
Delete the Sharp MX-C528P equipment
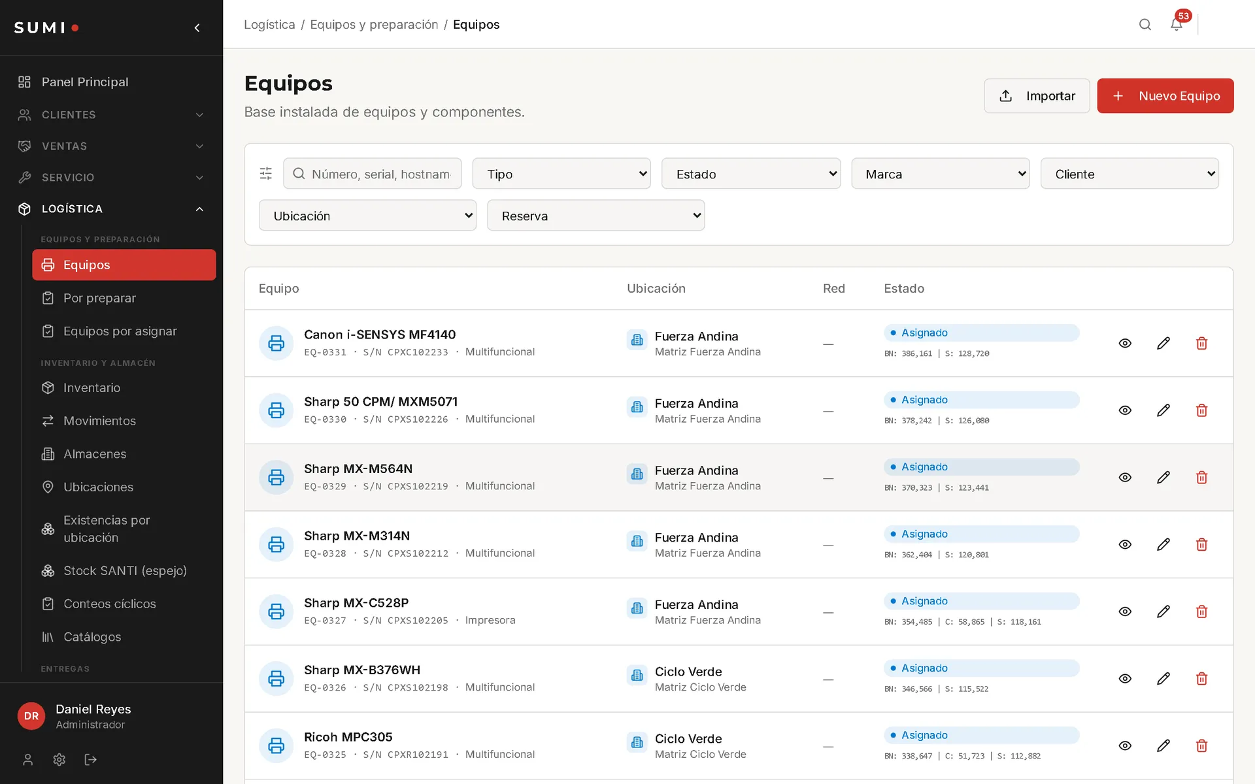pos(1201,612)
